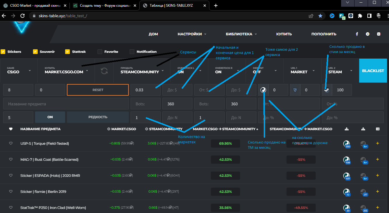Image resolution: width=389 pixels, height=213 pixels.
Task: Click USP-S | Torque (Field-Tested) item name
Action: [x=45, y=144]
